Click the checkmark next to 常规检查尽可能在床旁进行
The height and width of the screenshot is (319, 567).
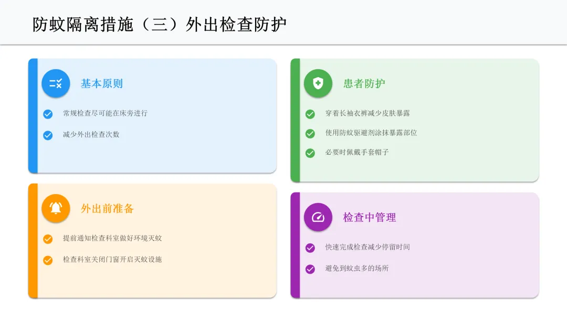[48, 114]
